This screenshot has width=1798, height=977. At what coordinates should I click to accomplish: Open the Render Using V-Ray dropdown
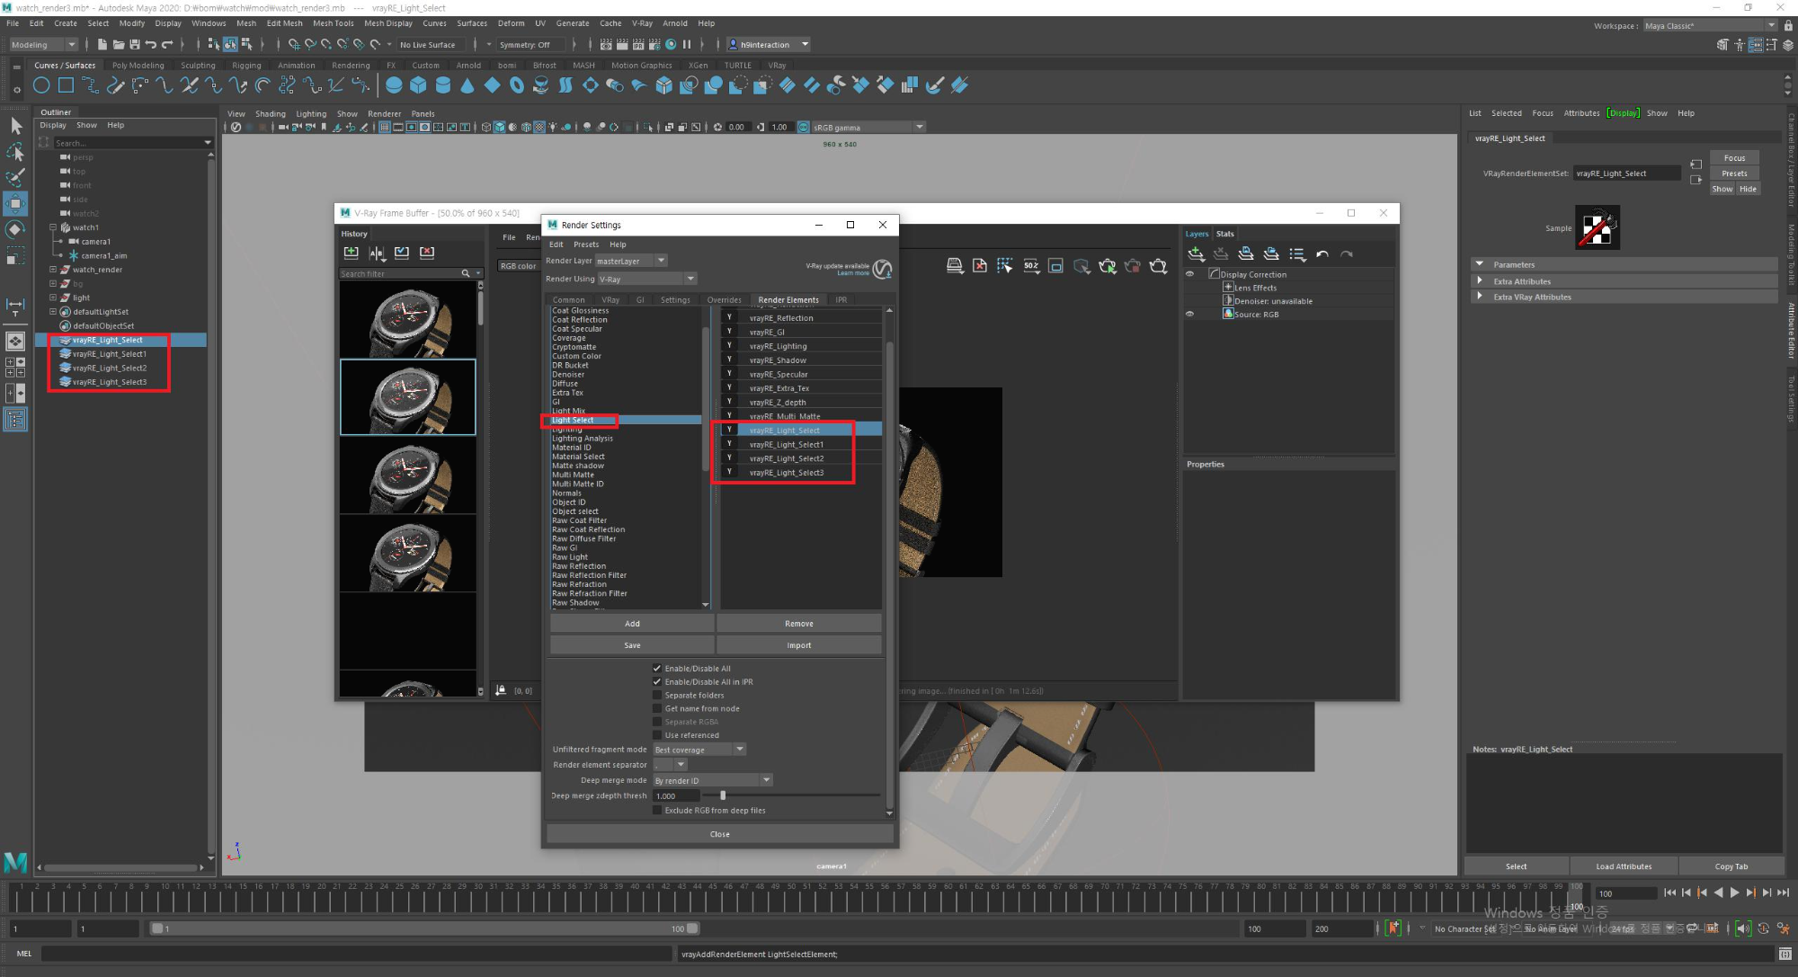coord(690,279)
